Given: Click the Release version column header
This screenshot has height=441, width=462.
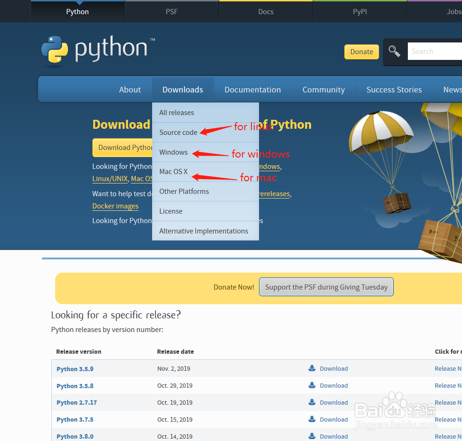Looking at the screenshot, I should point(79,351).
